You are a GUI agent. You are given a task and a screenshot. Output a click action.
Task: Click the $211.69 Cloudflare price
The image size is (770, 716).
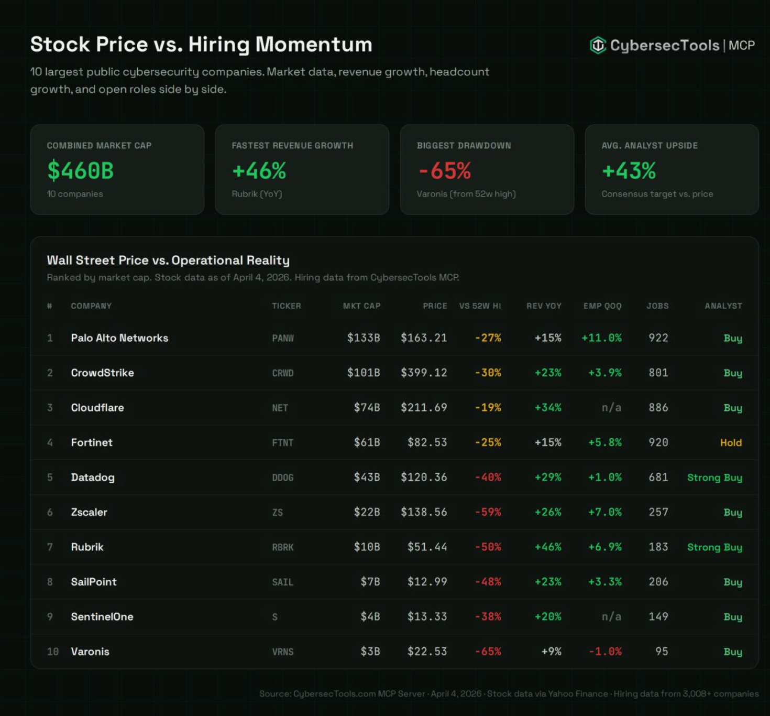click(424, 407)
